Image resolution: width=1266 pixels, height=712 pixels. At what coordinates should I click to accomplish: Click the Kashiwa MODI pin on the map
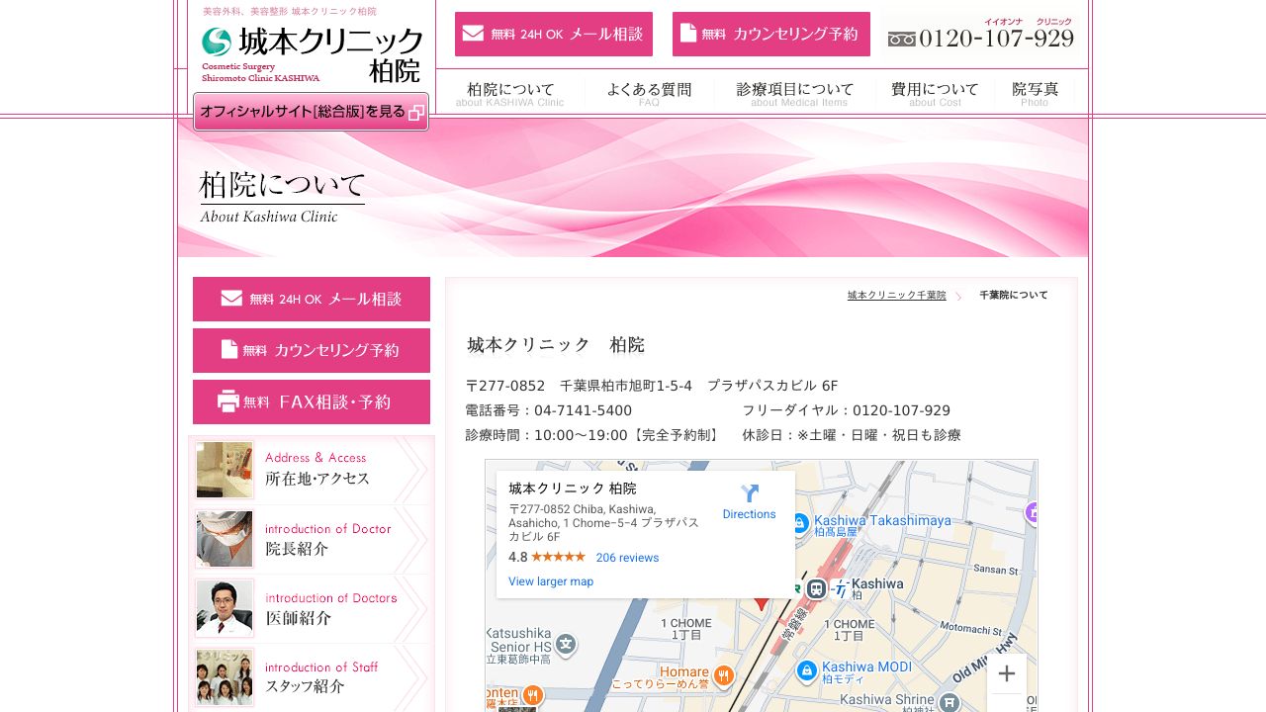807,672
